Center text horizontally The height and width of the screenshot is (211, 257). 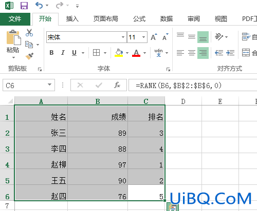(x=192, y=53)
